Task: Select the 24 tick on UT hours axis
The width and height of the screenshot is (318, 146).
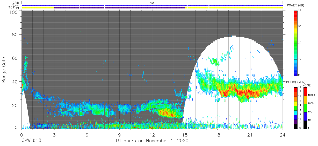Action: click(x=283, y=135)
